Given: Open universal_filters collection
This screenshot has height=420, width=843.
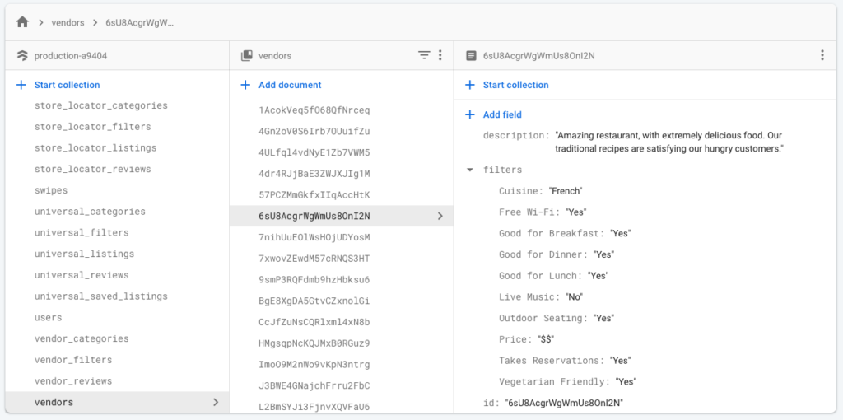Looking at the screenshot, I should 82,233.
